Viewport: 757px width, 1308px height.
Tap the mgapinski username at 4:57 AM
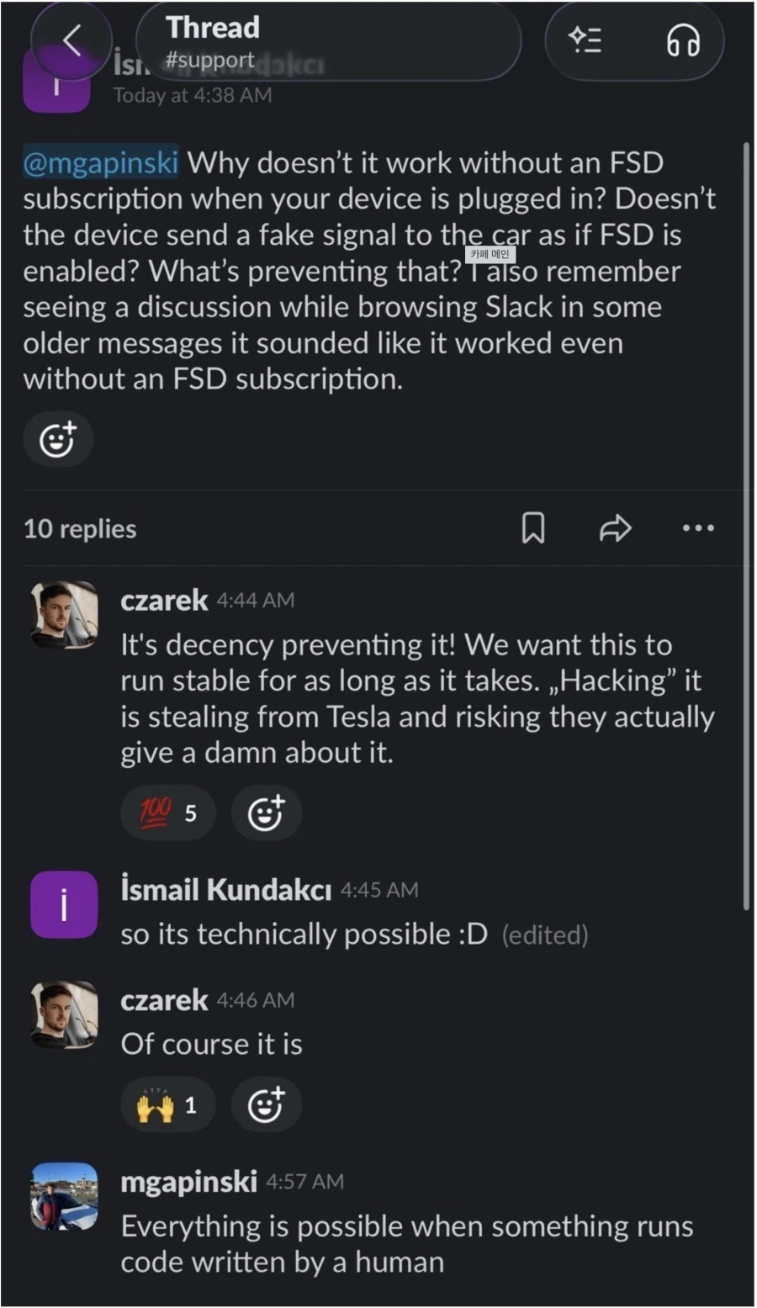pyautogui.click(x=188, y=1182)
